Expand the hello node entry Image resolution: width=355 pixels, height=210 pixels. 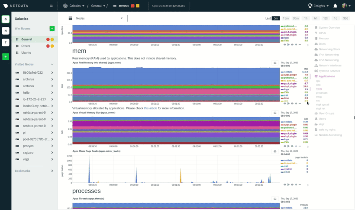(52, 92)
